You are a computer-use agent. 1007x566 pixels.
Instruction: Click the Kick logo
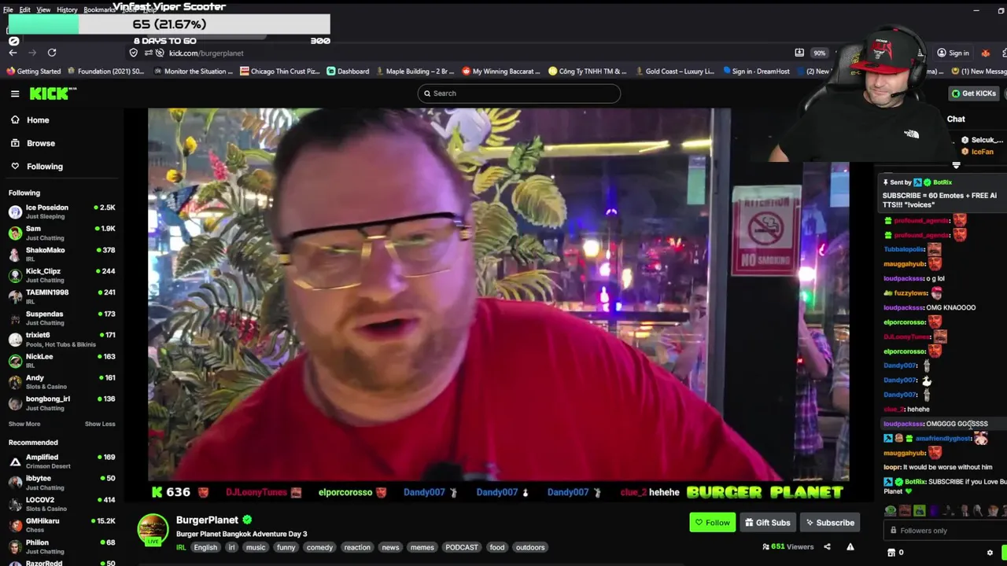[53, 94]
